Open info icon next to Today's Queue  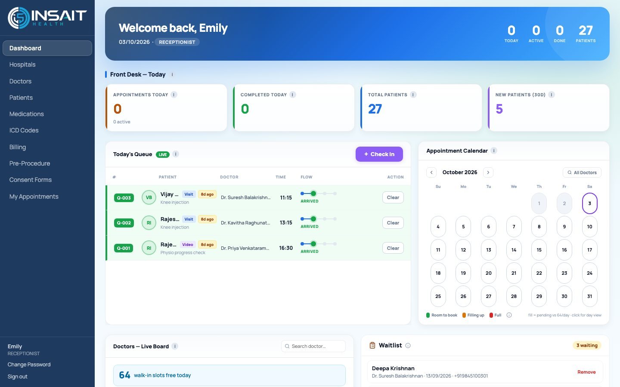click(x=176, y=154)
